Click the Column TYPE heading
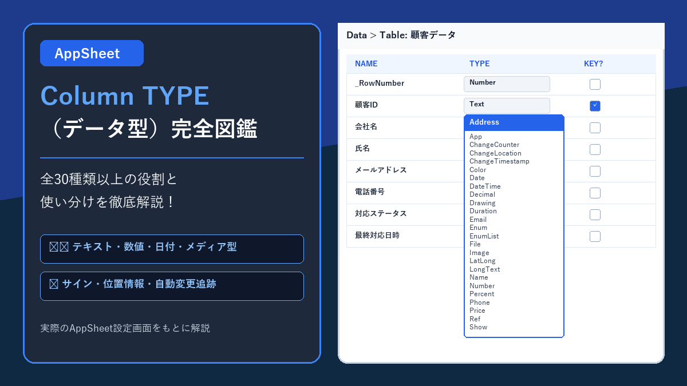Screen dimensions: 687x386 click(x=125, y=95)
